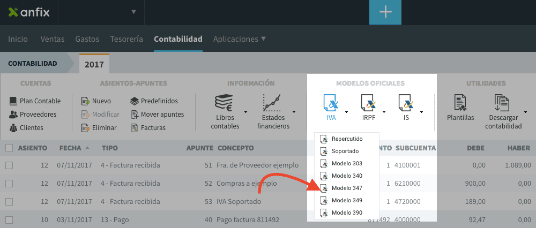Expand the IRPF models dropdown arrow
Screen dimensions: 536x228
pos(384,112)
